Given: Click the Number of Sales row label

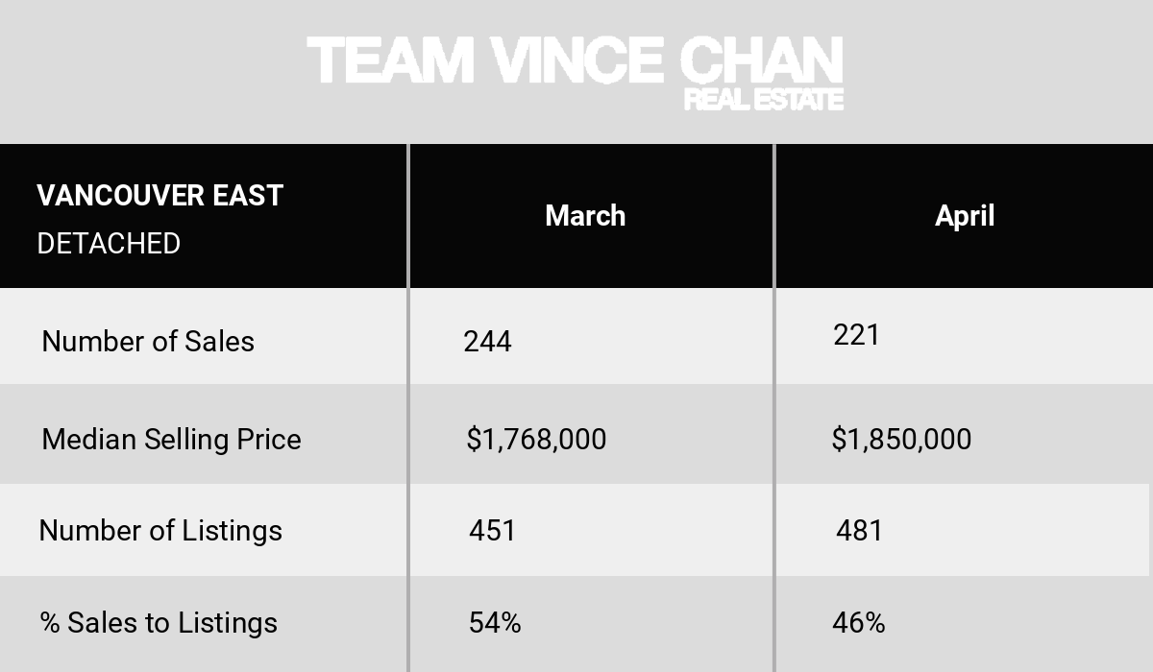Looking at the screenshot, I should pyautogui.click(x=148, y=341).
